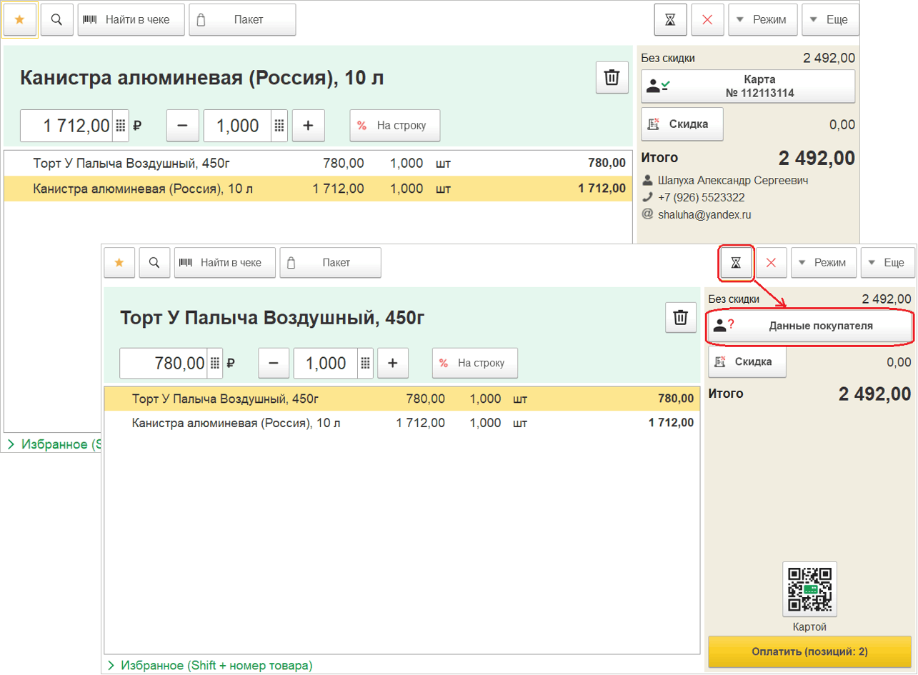
Task: Click the yellow Оплатить (позиций: 2) button
Action: [809, 651]
